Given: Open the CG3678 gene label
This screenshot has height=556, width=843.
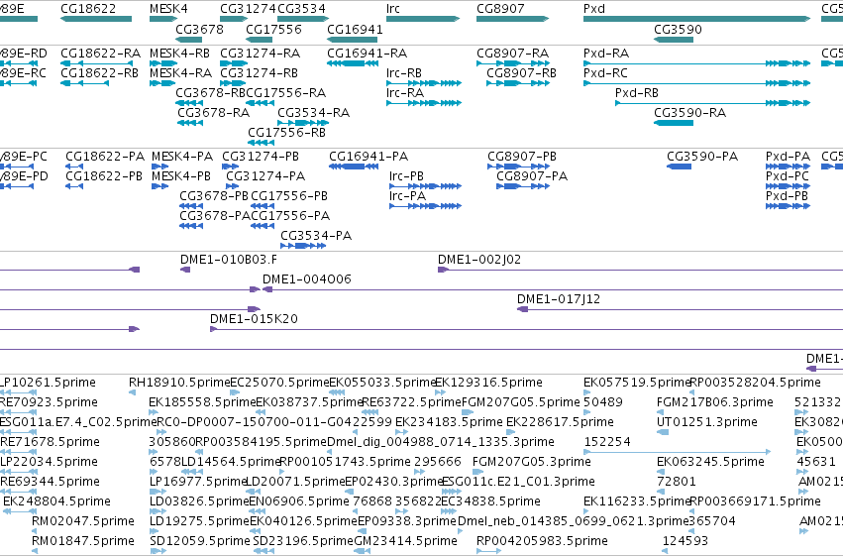Looking at the screenshot, I should tap(199, 29).
